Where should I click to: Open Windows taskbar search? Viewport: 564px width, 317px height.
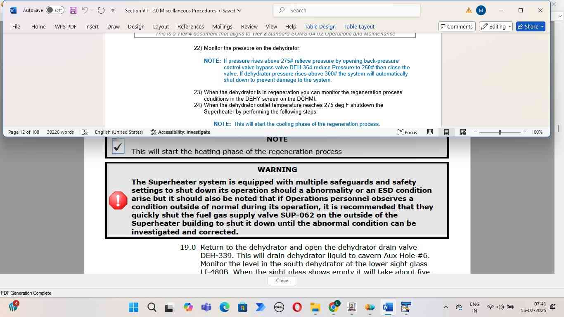tap(152, 308)
